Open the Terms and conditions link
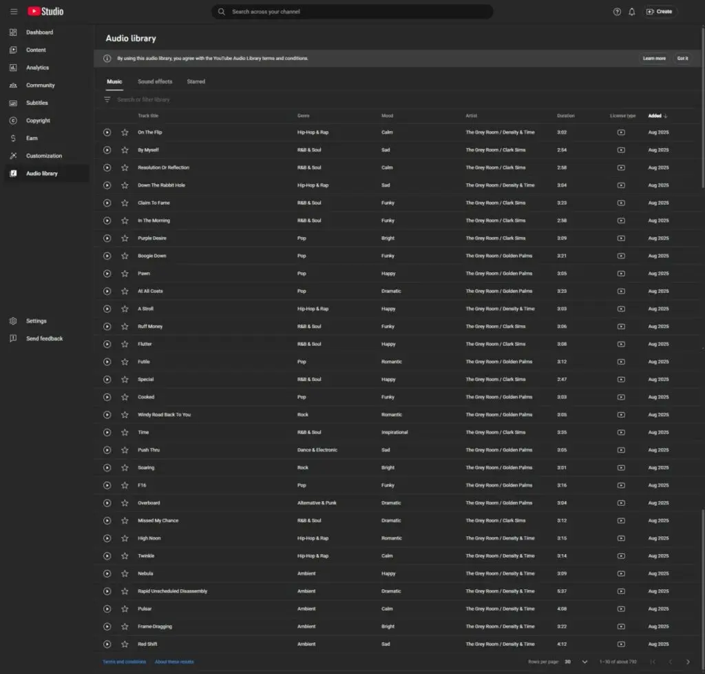Screen dimensions: 705x674 pyautogui.click(x=124, y=661)
